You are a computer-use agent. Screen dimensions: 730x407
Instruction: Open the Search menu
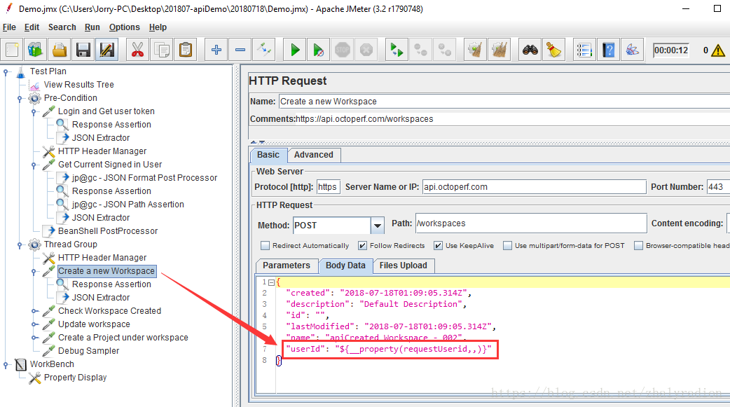click(62, 27)
